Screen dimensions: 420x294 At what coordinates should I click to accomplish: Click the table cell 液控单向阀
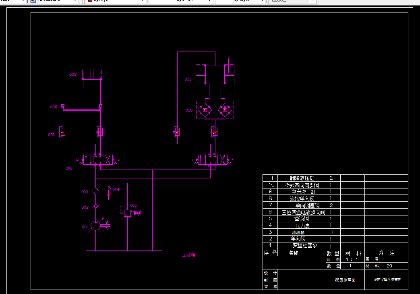tap(302, 198)
